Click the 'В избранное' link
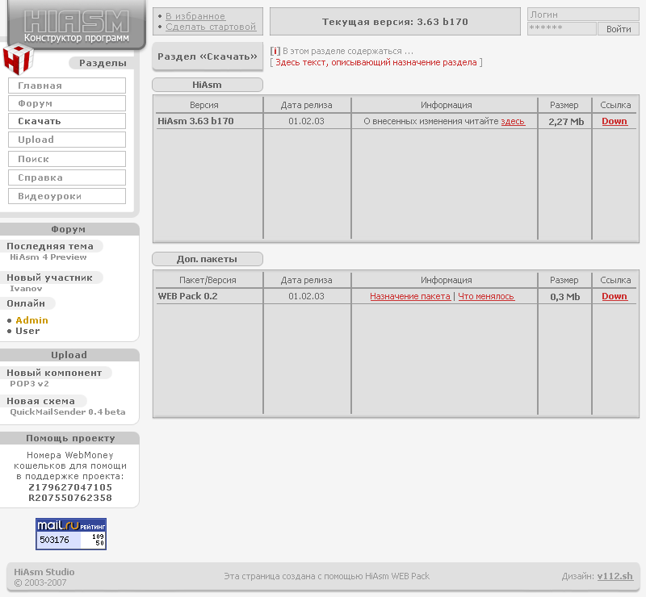This screenshot has height=597, width=646. tap(195, 16)
